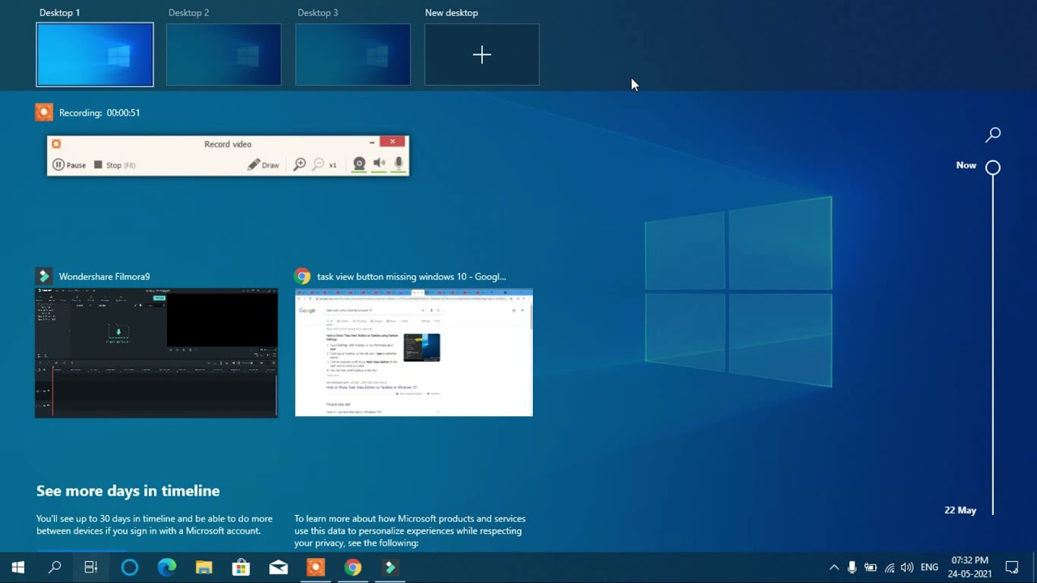Click recorder icon beside Recording label

click(44, 113)
